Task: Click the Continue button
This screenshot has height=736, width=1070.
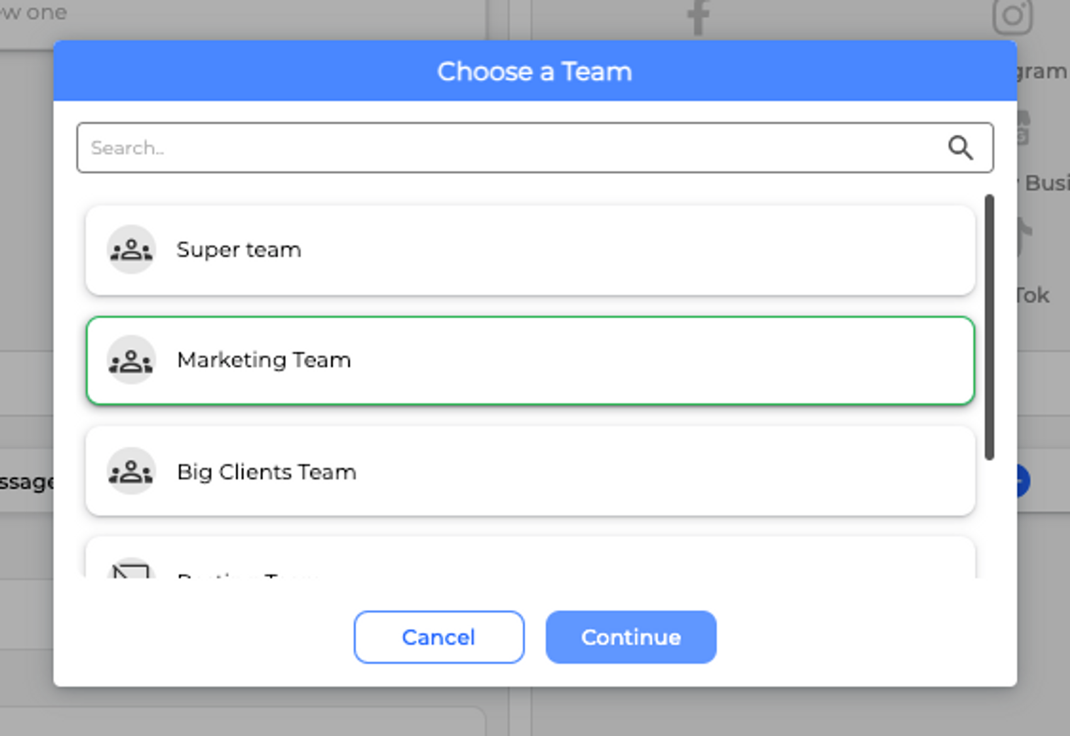Action: pyautogui.click(x=631, y=637)
